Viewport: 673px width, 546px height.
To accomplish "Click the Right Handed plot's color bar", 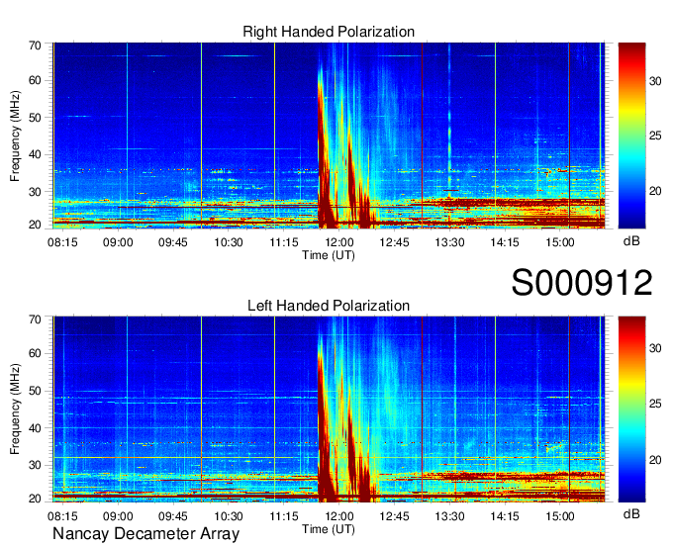I will [x=631, y=136].
